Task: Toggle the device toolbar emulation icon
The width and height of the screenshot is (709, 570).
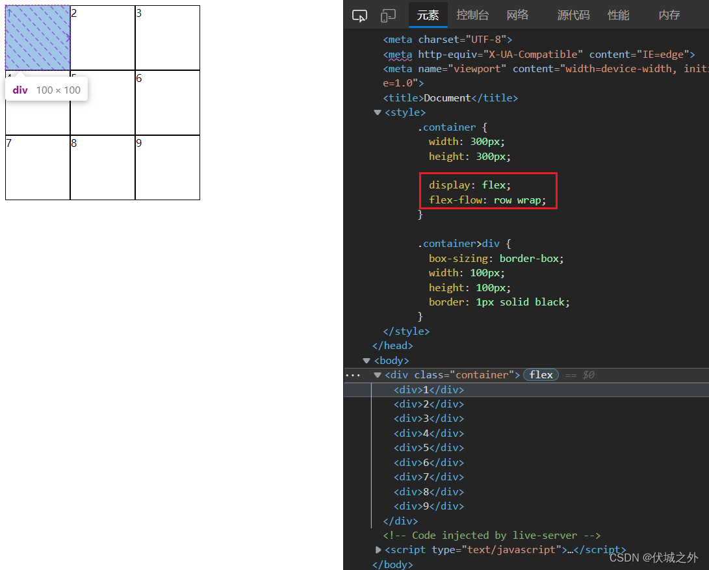Action: (x=388, y=16)
